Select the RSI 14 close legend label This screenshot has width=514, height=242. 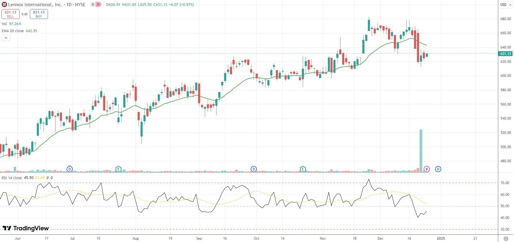(x=12, y=178)
